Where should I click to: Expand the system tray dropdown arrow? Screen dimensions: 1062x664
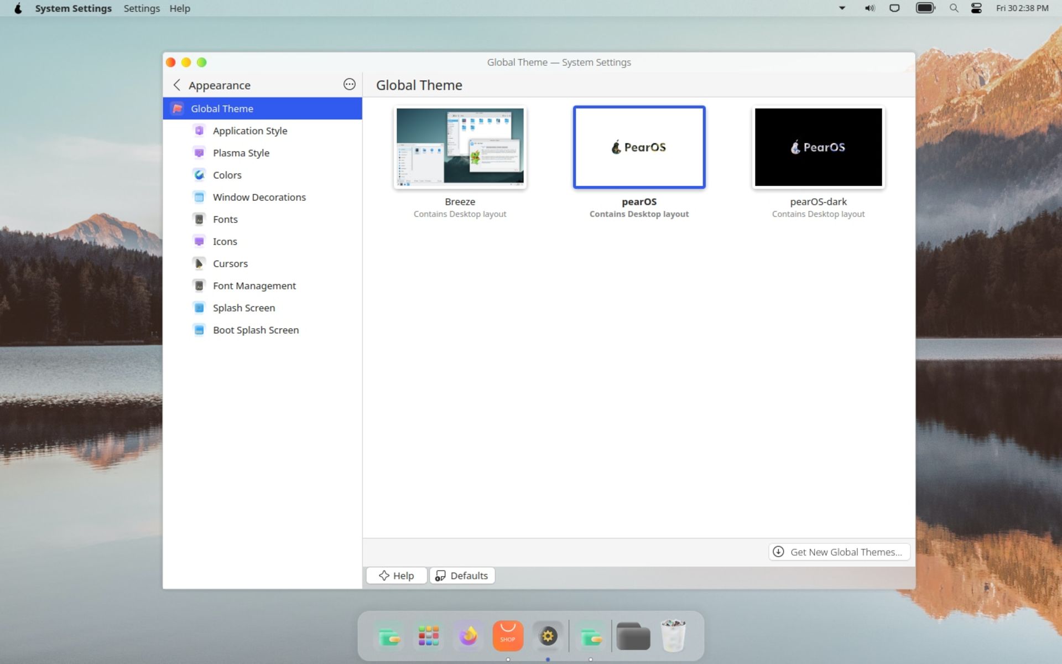pyautogui.click(x=842, y=8)
